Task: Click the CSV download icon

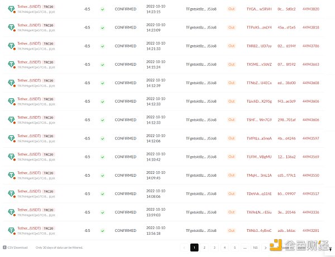Action: coord(4,247)
